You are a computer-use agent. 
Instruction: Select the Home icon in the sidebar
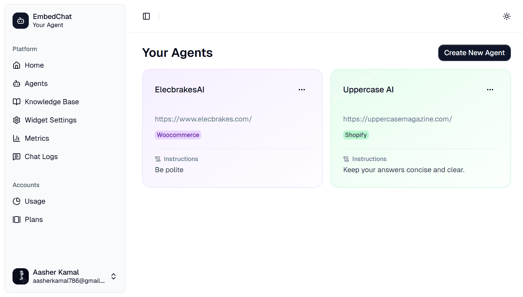[17, 65]
